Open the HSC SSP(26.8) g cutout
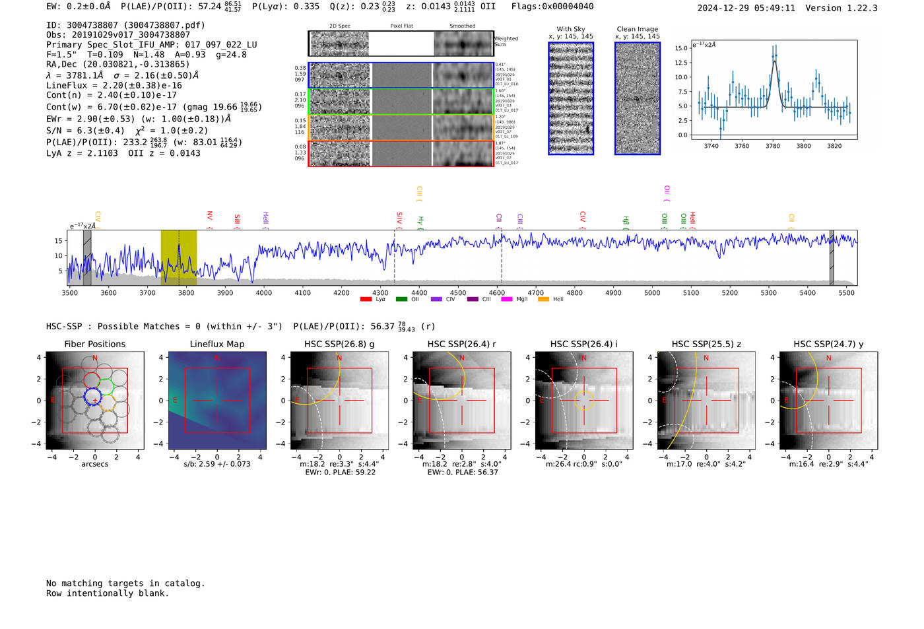The width and height of the screenshot is (924, 629). coord(340,401)
